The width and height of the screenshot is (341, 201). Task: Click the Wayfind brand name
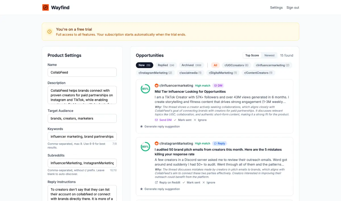(x=60, y=8)
